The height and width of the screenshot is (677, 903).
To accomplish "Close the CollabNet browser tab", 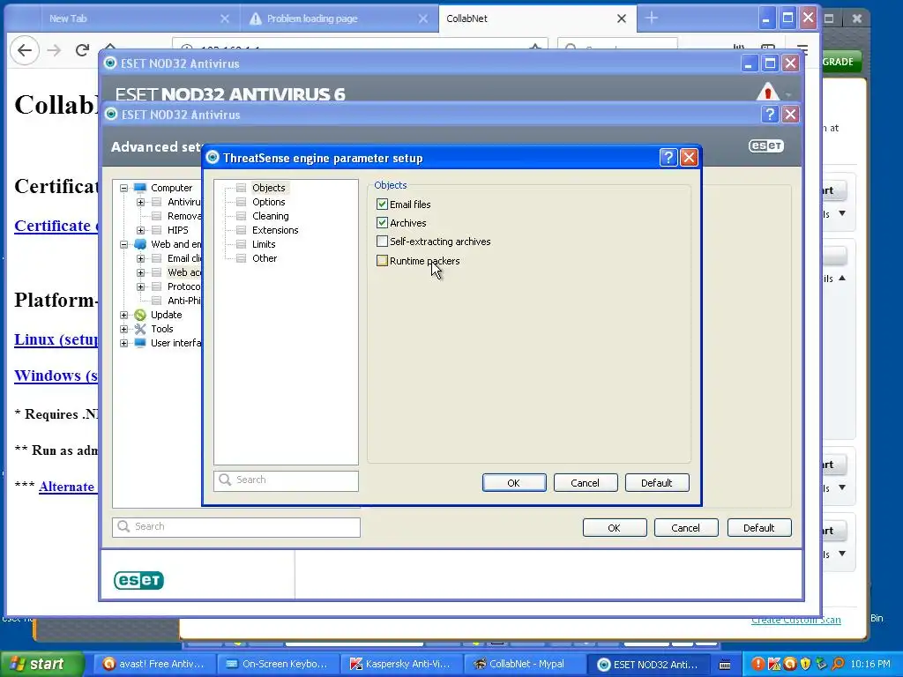I will pos(622,19).
